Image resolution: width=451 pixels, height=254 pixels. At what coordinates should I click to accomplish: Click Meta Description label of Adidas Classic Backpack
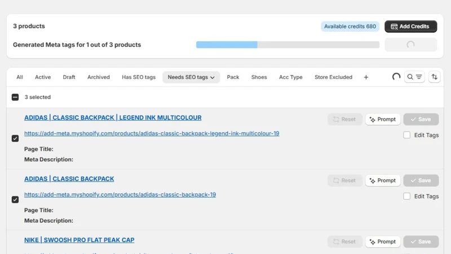tap(48, 221)
